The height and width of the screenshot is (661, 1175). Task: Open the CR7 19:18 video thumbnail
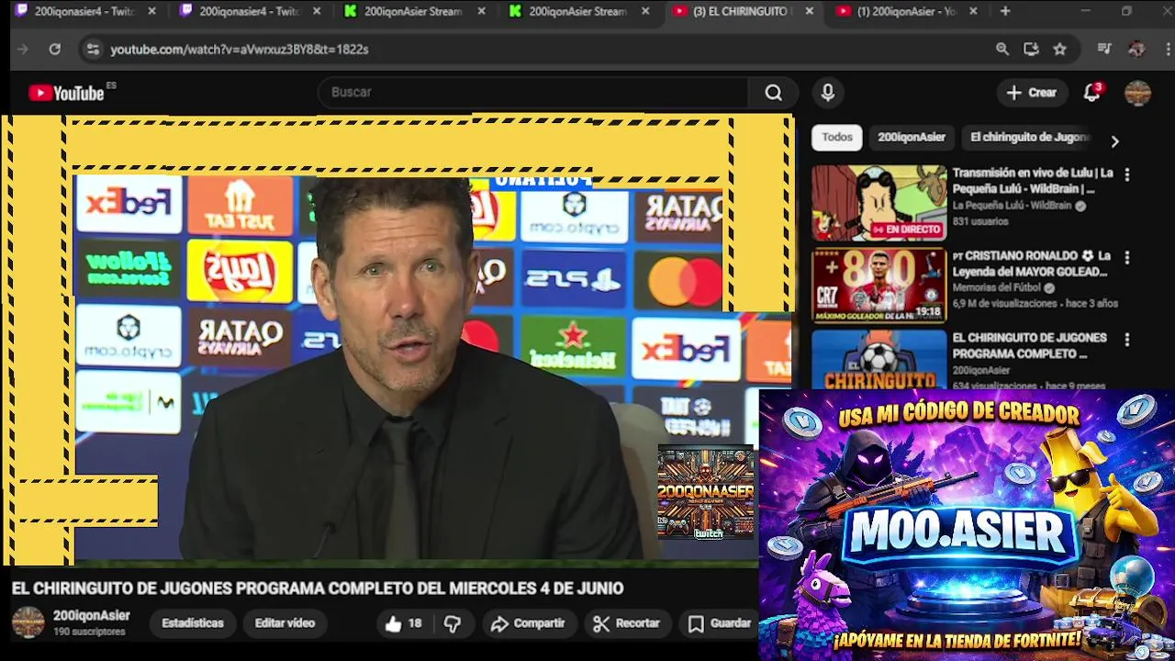coord(878,286)
